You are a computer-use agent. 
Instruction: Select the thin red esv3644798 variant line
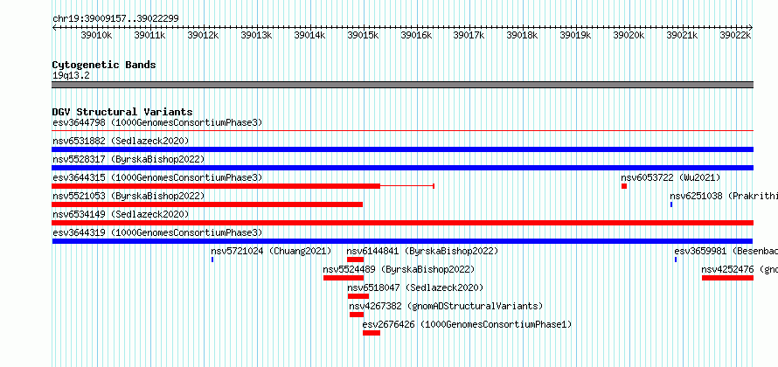click(x=402, y=131)
